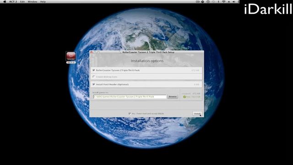Open the Window menu
Viewport: 293px width, 165px height.
click(33, 2)
